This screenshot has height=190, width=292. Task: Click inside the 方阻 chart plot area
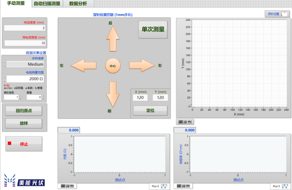tap(120, 154)
